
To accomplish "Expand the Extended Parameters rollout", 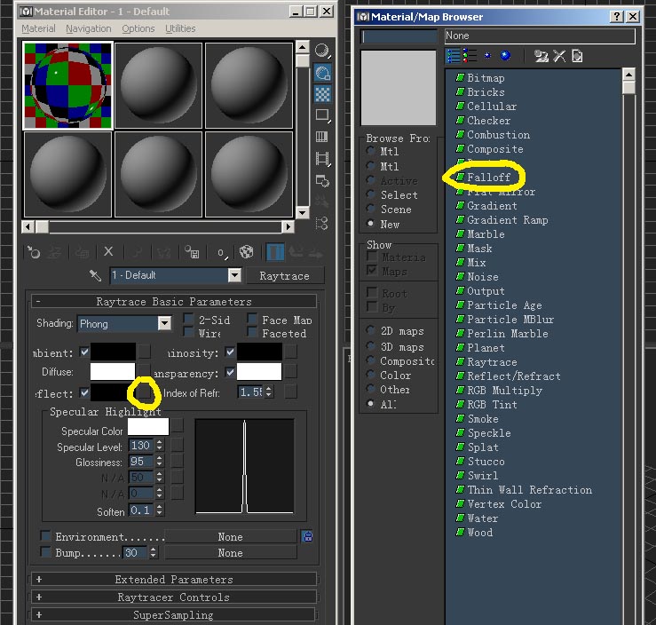I will tap(174, 579).
